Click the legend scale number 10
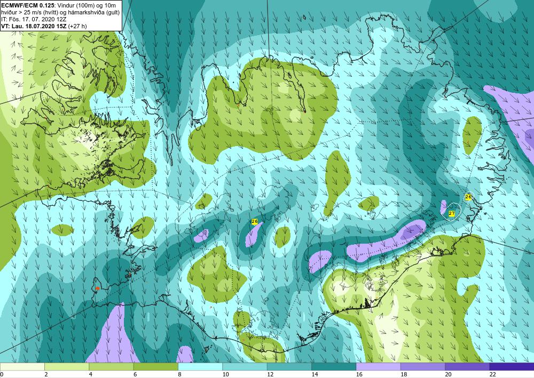534x378 pixels. [226, 374]
